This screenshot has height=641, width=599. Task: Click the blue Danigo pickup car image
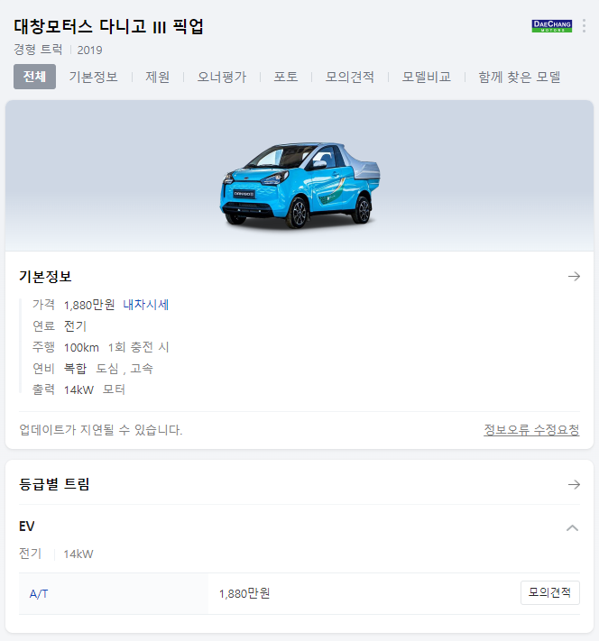click(x=299, y=185)
